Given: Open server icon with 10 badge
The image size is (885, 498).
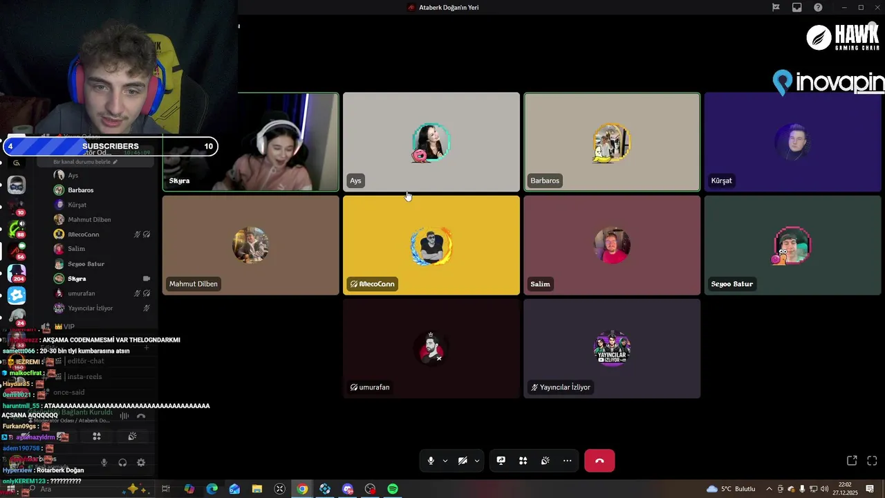Looking at the screenshot, I should point(17,205).
